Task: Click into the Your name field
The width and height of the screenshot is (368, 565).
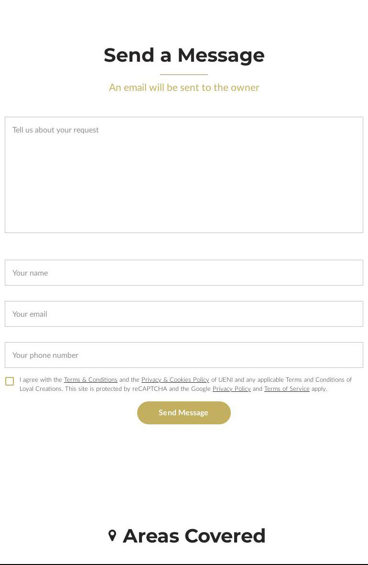Action: 184,273
